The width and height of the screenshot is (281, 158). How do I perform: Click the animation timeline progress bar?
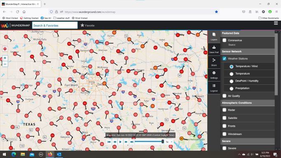tap(149, 142)
